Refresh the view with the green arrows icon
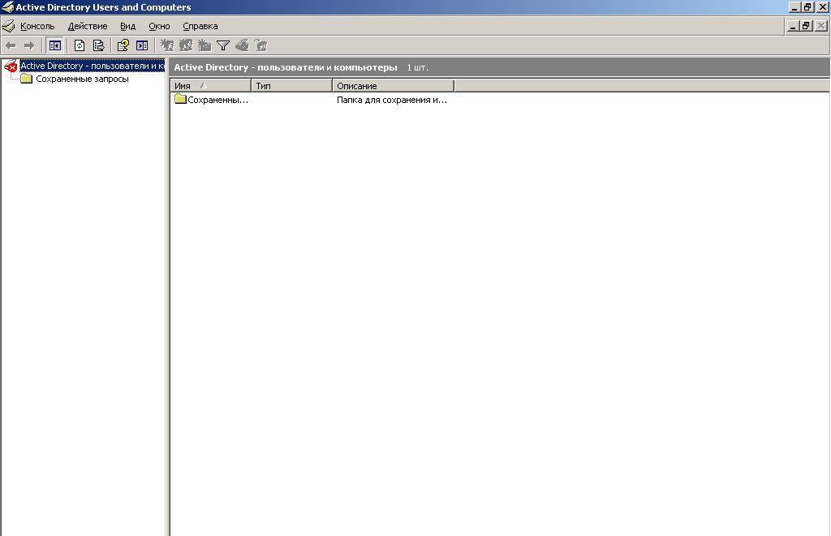831x536 pixels. (x=80, y=45)
